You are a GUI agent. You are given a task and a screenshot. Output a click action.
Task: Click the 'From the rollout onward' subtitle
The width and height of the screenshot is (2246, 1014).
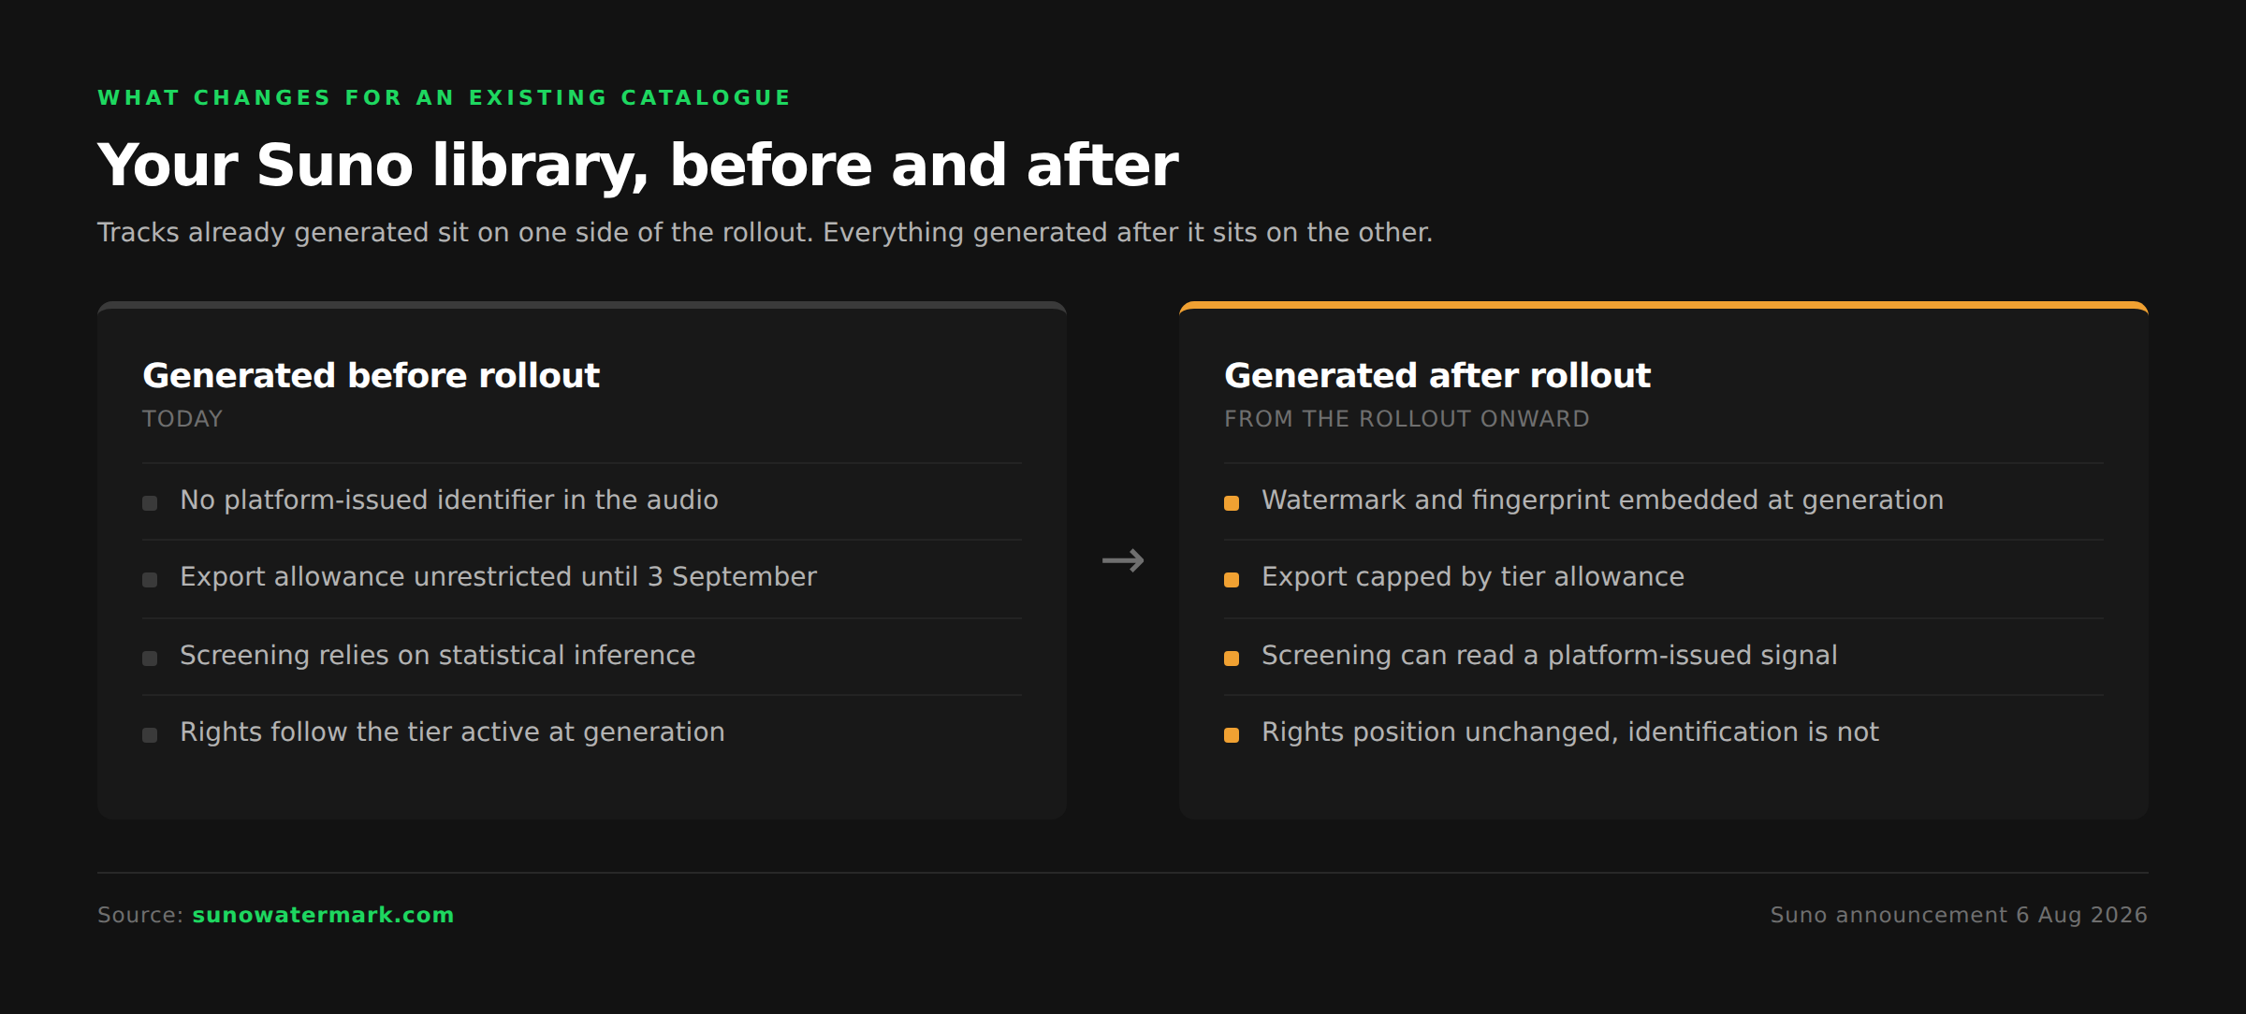(x=1407, y=419)
